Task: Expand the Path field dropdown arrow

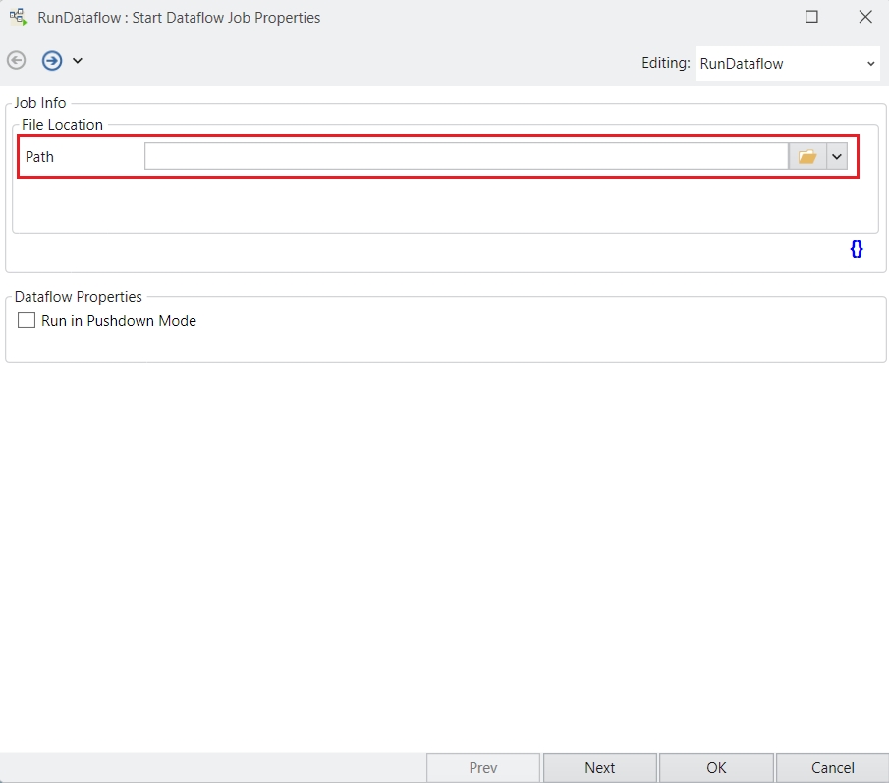Action: 837,157
